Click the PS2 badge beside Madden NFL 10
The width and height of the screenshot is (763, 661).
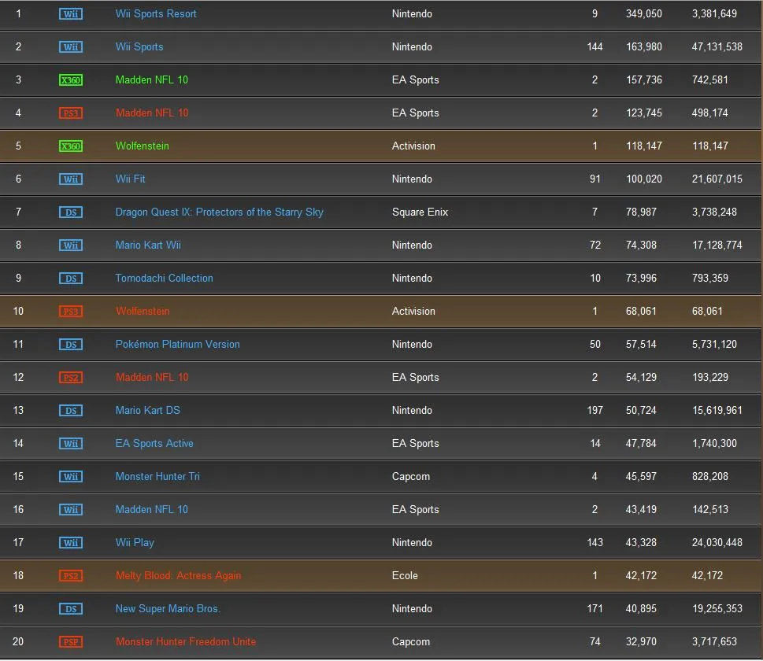pyautogui.click(x=71, y=378)
